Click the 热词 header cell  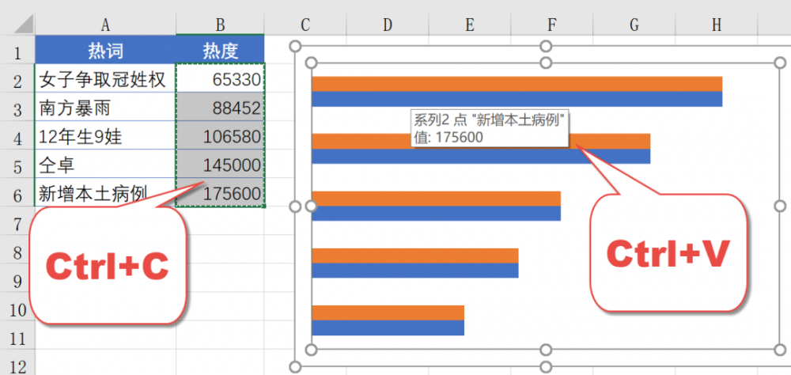click(105, 50)
